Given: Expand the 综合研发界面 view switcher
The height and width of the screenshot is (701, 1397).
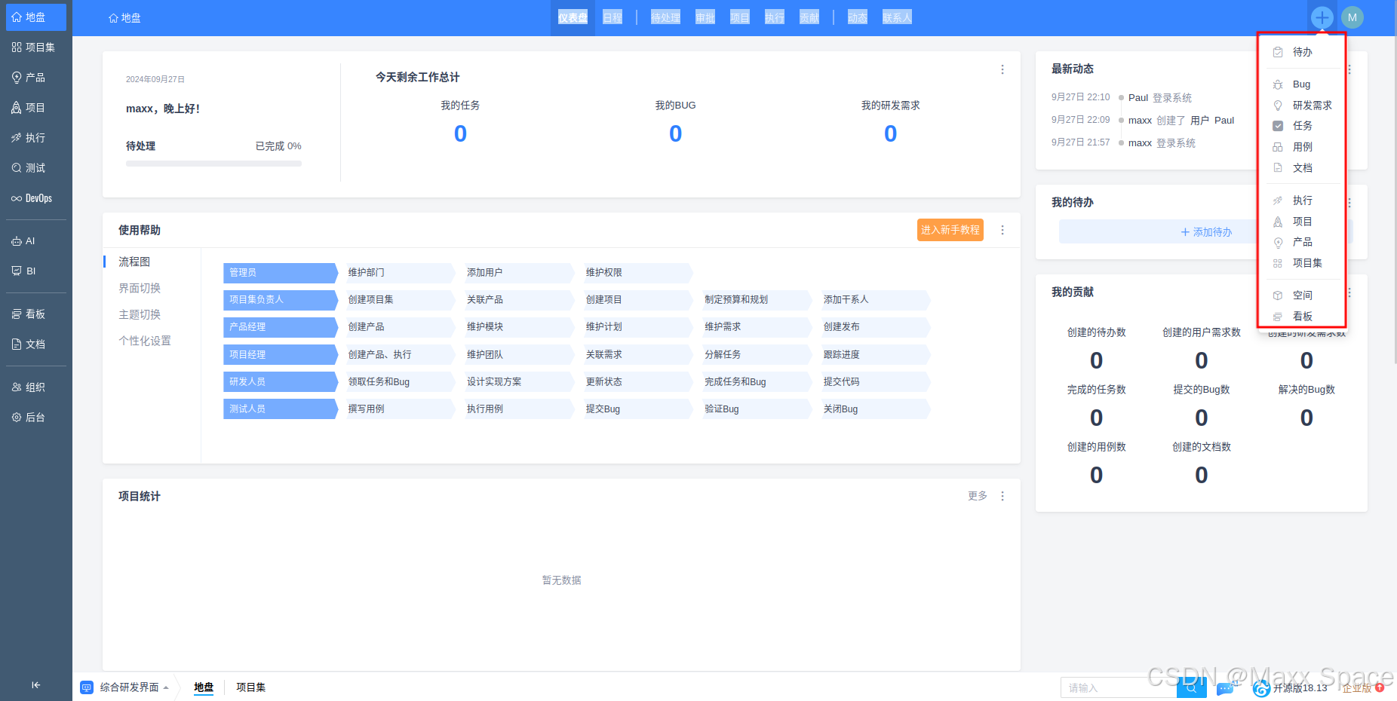Looking at the screenshot, I should click(125, 687).
